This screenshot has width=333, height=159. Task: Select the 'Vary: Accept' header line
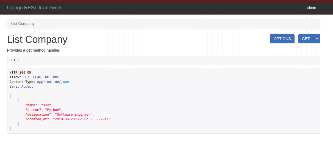21,87
